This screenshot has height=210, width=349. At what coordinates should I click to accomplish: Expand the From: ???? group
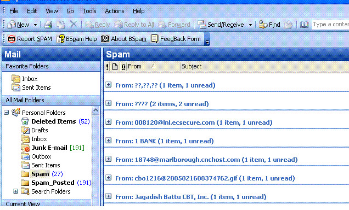tap(109, 103)
